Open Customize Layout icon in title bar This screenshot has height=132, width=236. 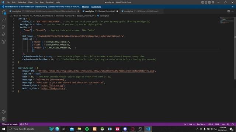[x=213, y=2]
